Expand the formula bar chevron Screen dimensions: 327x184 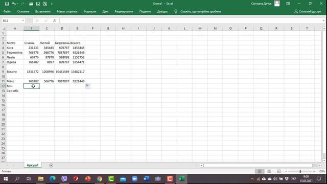point(323,20)
